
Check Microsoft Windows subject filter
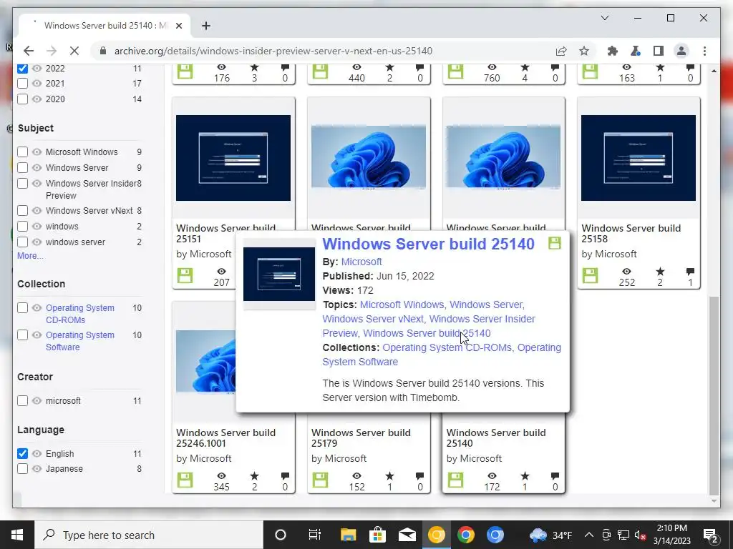tap(22, 152)
